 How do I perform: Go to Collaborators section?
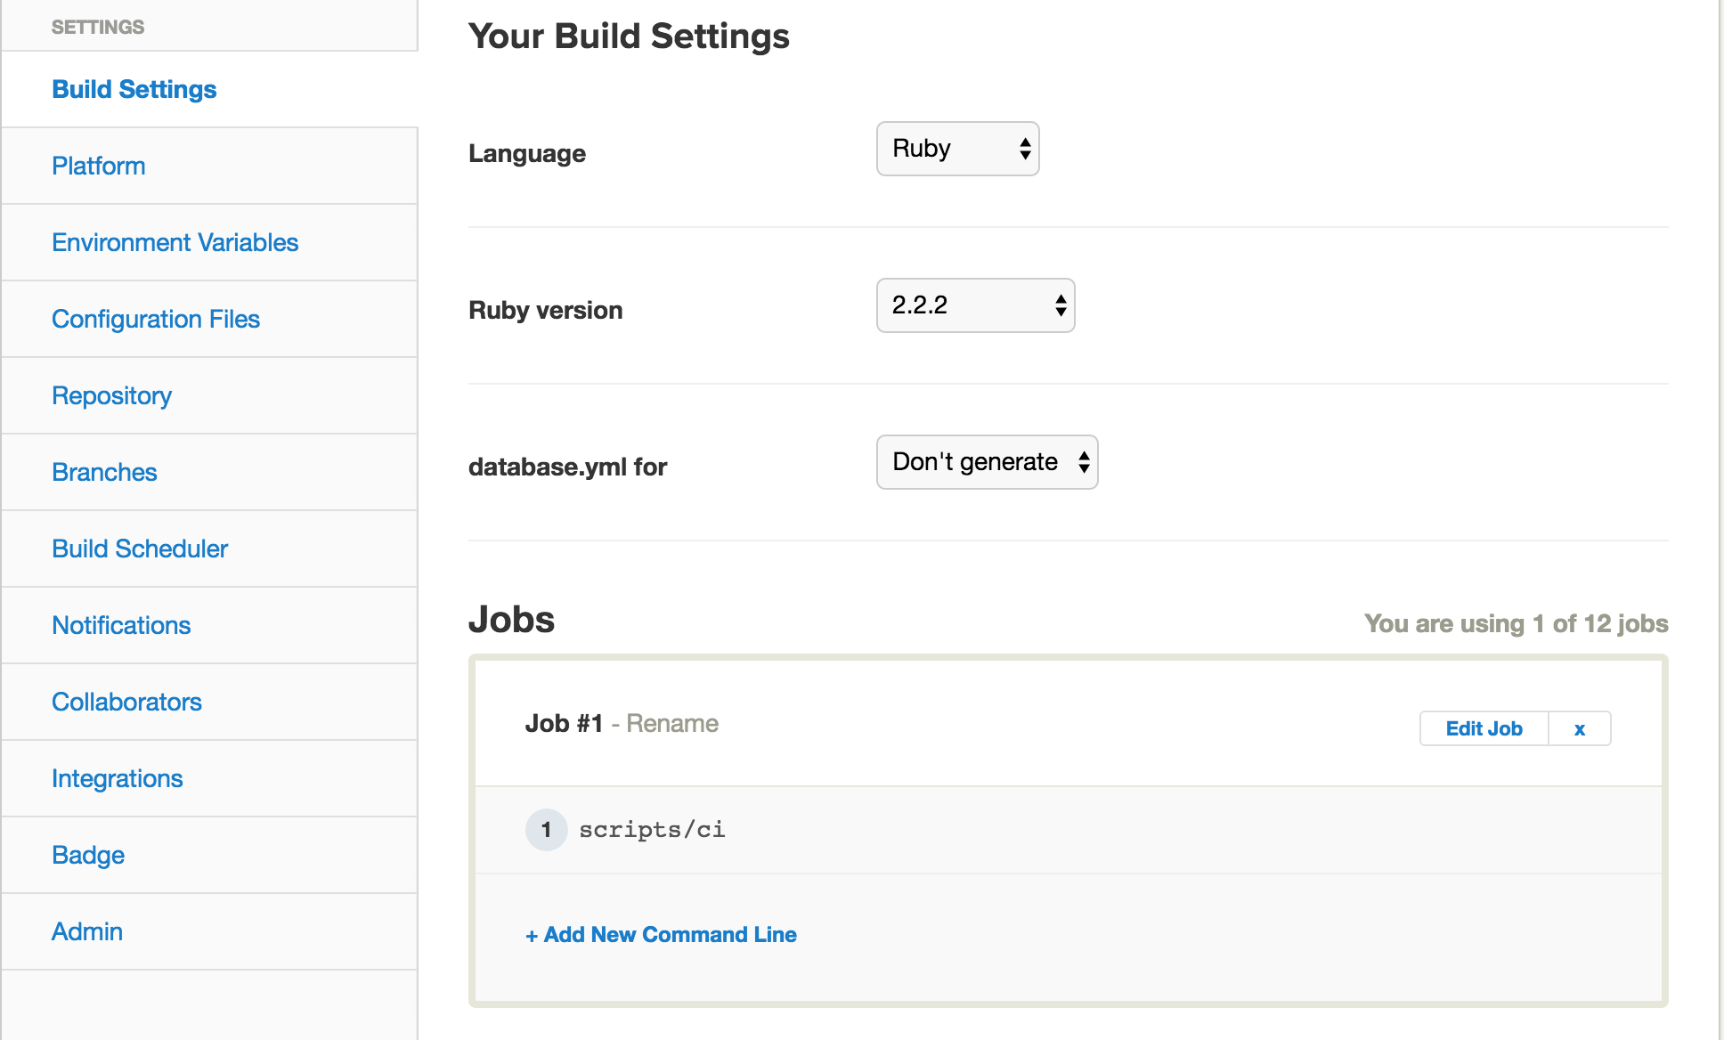coord(126,702)
